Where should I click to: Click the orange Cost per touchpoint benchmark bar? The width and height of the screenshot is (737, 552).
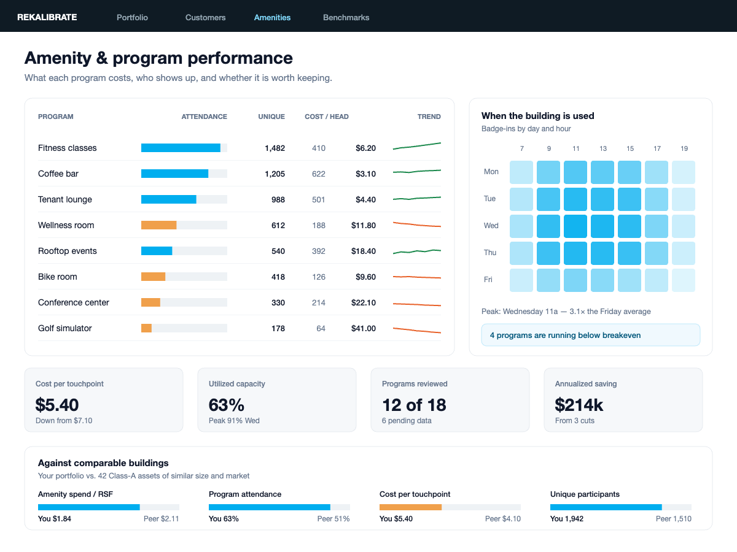[x=410, y=507]
